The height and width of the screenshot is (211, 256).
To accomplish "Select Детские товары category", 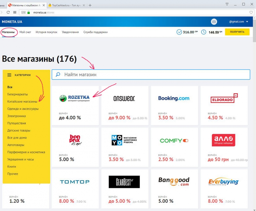I will (18, 130).
